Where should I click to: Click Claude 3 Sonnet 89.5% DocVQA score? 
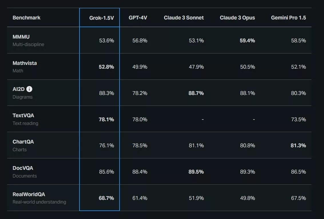(196, 172)
